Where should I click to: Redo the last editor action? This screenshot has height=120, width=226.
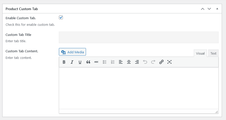tap(153, 62)
